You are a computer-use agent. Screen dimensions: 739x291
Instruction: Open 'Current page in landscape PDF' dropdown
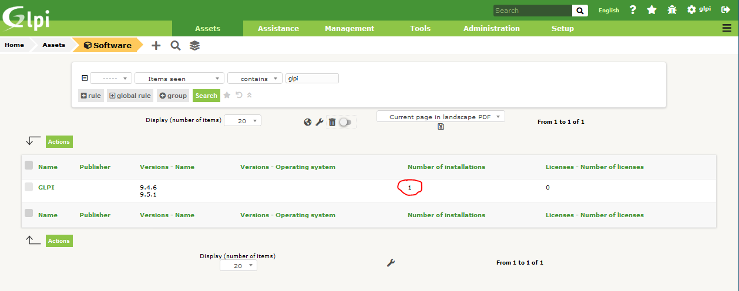[441, 117]
